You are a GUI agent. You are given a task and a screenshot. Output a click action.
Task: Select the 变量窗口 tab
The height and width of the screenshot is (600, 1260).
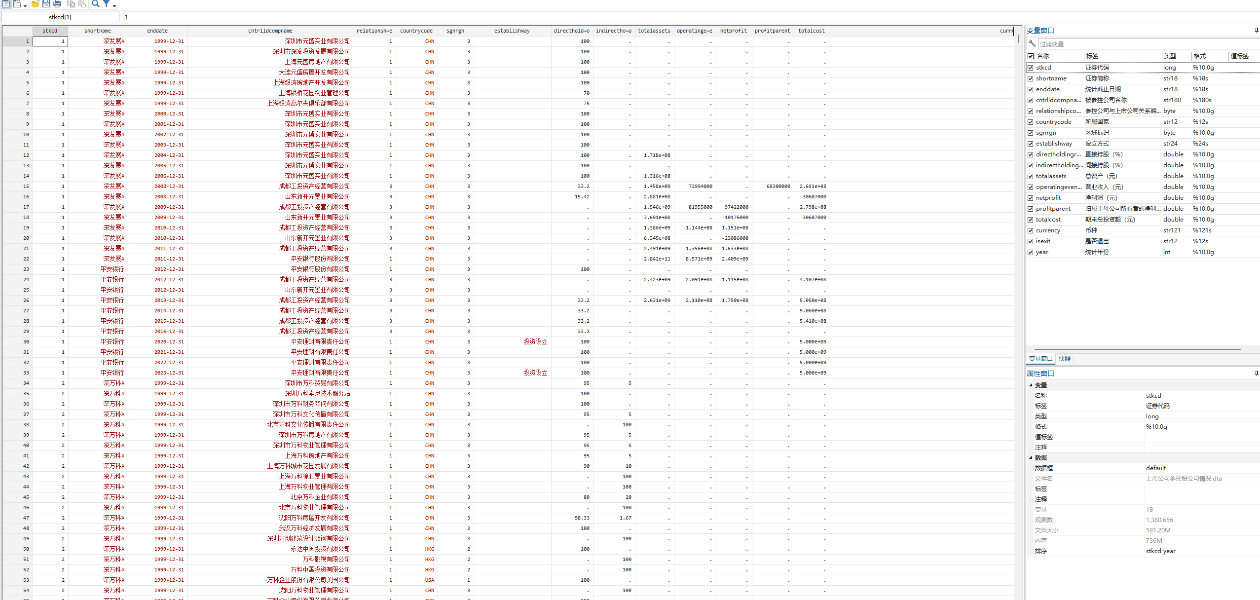click(1040, 359)
